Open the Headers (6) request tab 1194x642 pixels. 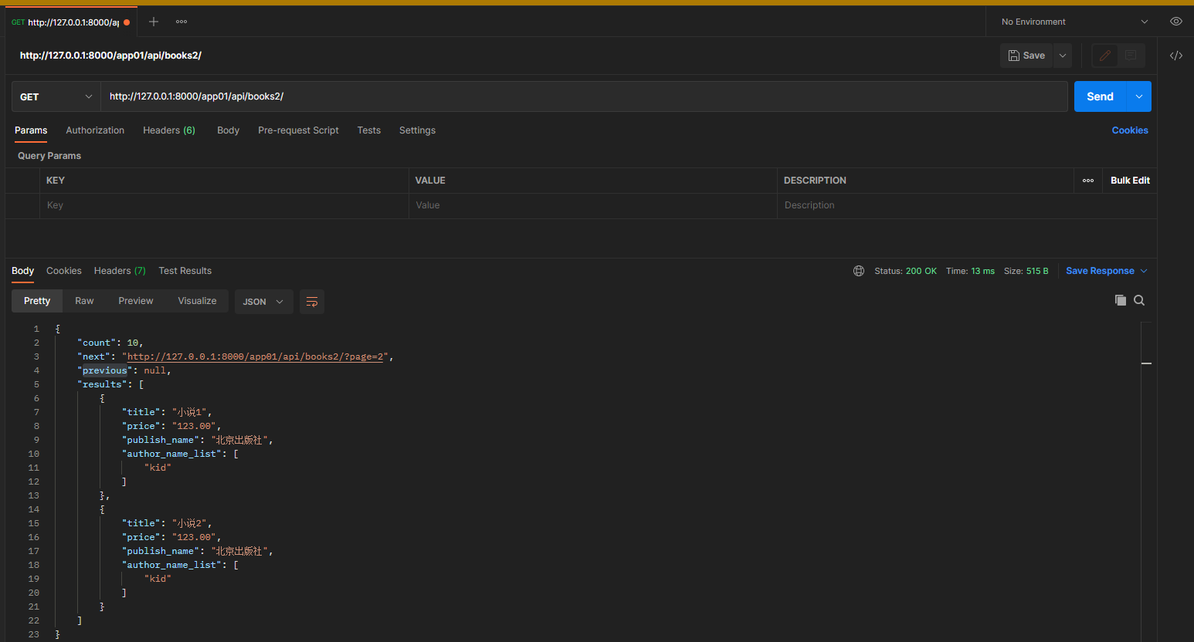pos(169,130)
